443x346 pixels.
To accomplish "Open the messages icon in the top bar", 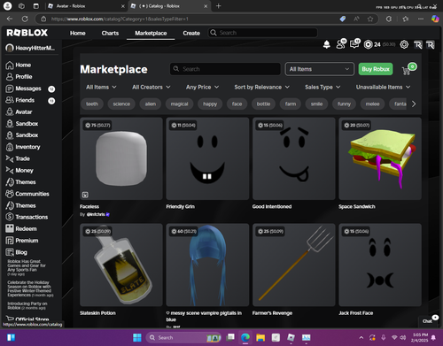I will coord(354,44).
